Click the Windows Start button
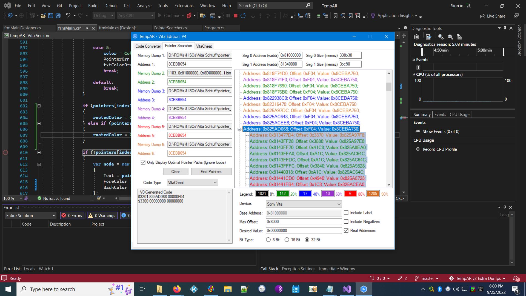 point(8,289)
